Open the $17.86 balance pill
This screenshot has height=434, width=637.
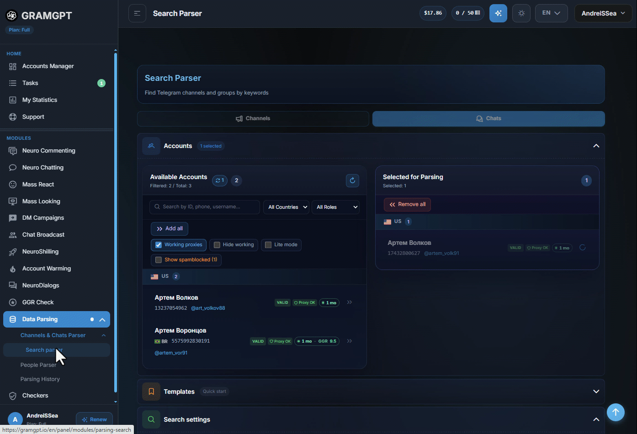433,13
